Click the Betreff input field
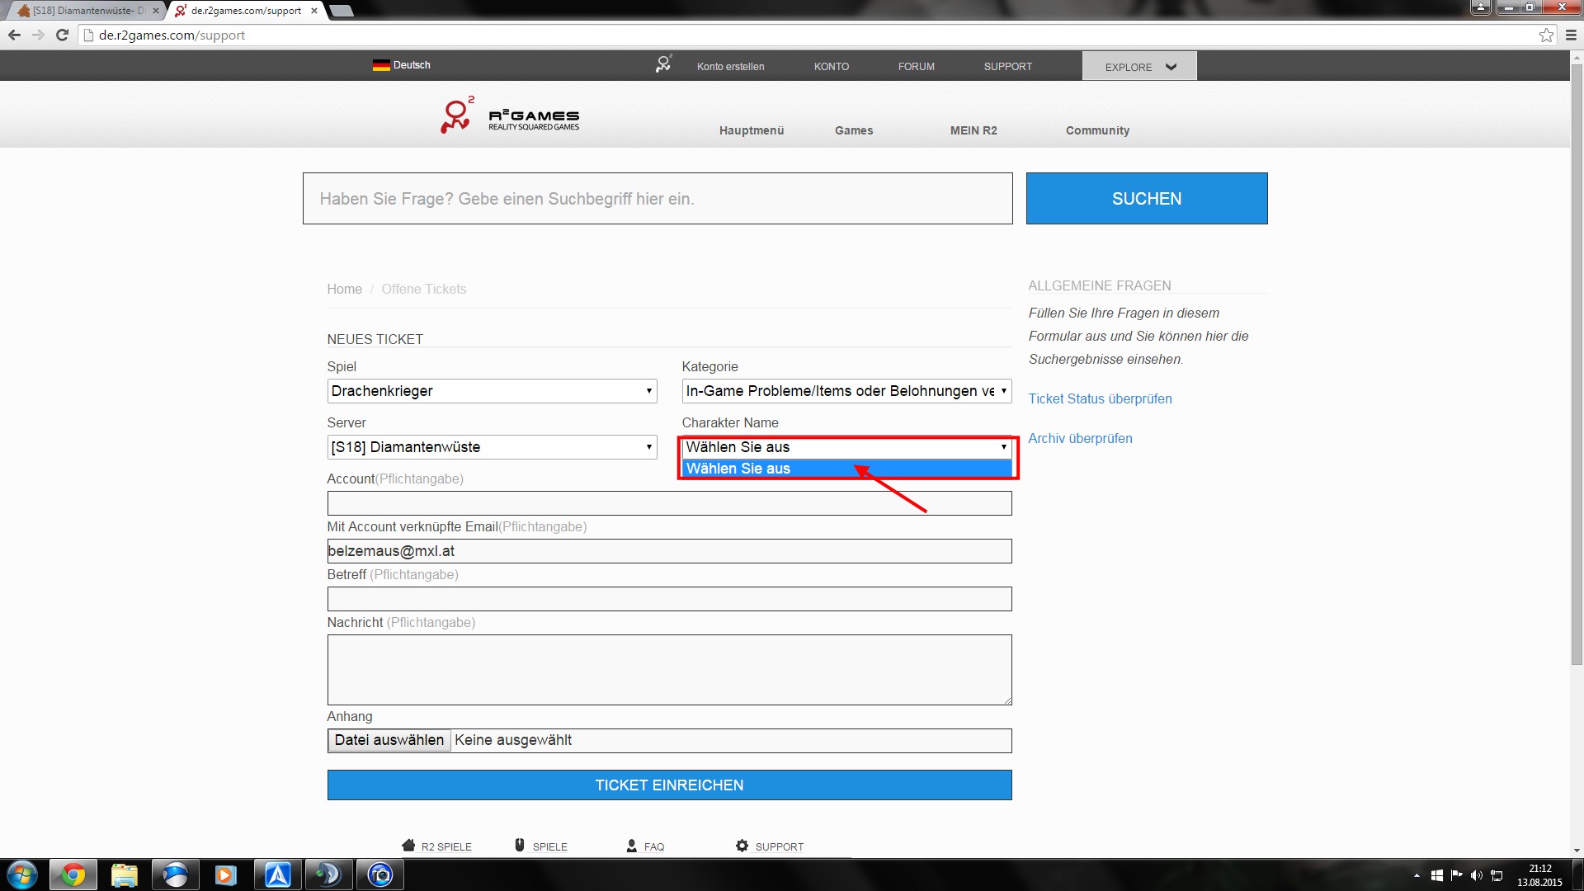This screenshot has height=891, width=1584. (669, 599)
